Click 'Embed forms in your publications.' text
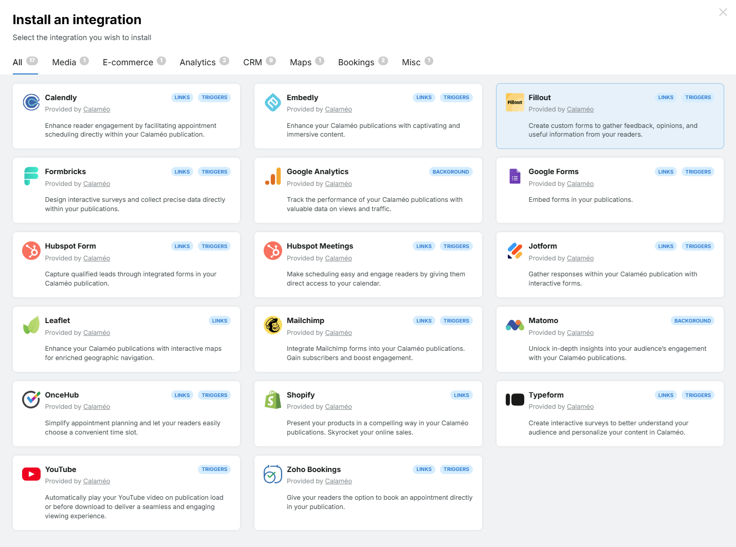736x547 pixels. pyautogui.click(x=581, y=200)
